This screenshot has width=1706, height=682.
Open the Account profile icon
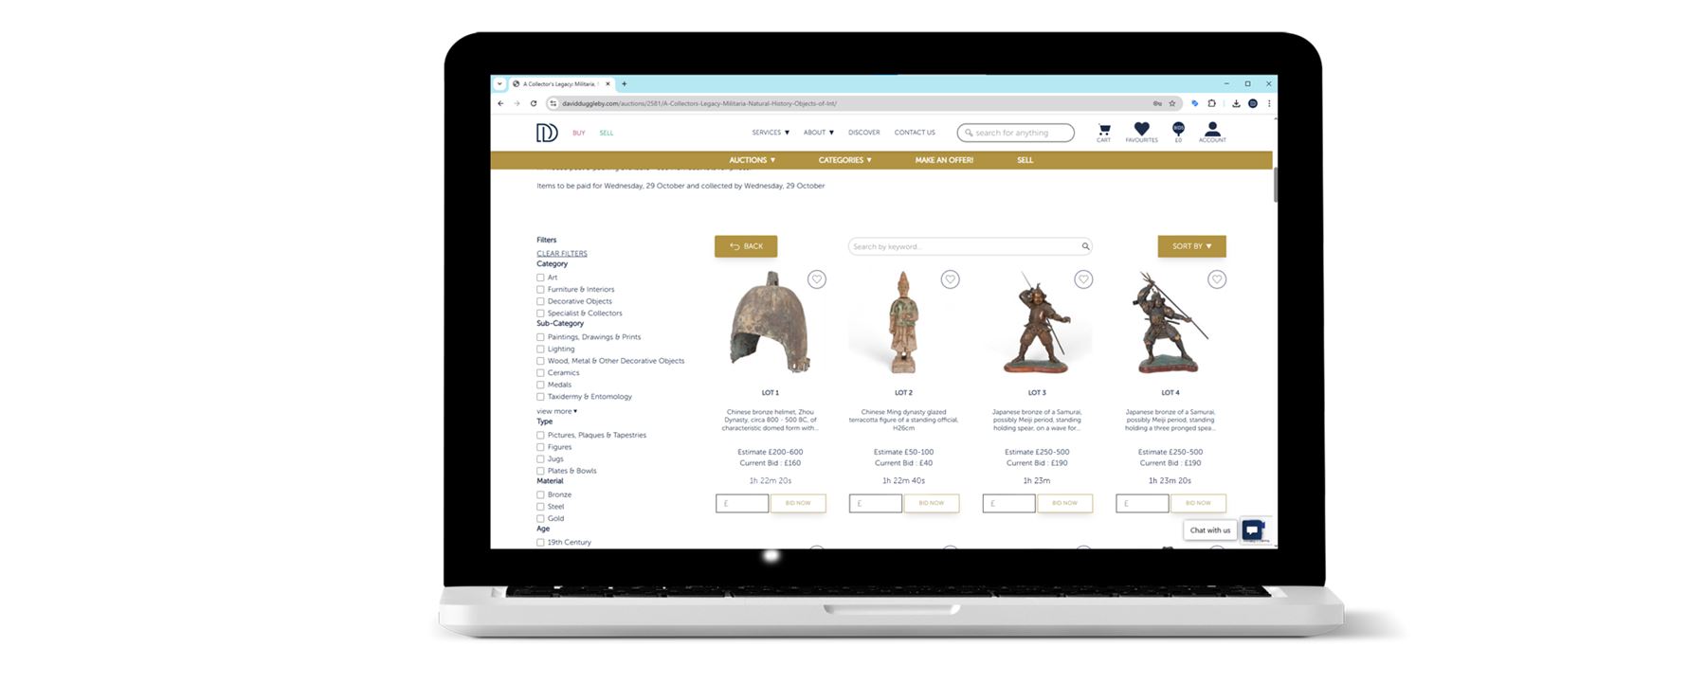click(1211, 131)
